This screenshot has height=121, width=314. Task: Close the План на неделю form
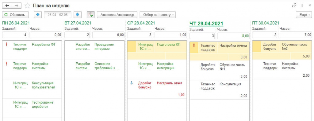click(x=310, y=5)
